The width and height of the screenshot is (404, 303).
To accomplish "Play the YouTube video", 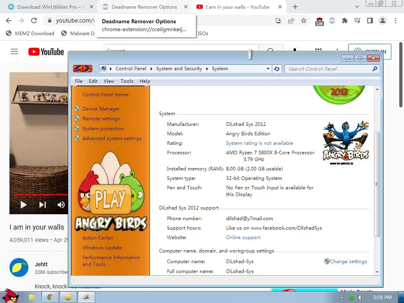I will [23, 205].
